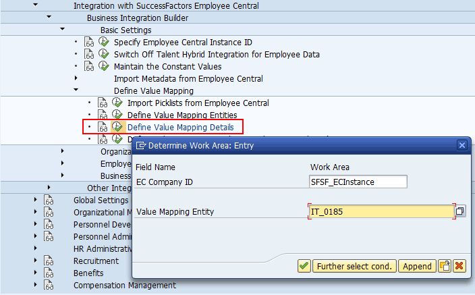Click the red X Cancel button in the dialog
Viewport: 475px width, 295px height.
[x=459, y=266]
